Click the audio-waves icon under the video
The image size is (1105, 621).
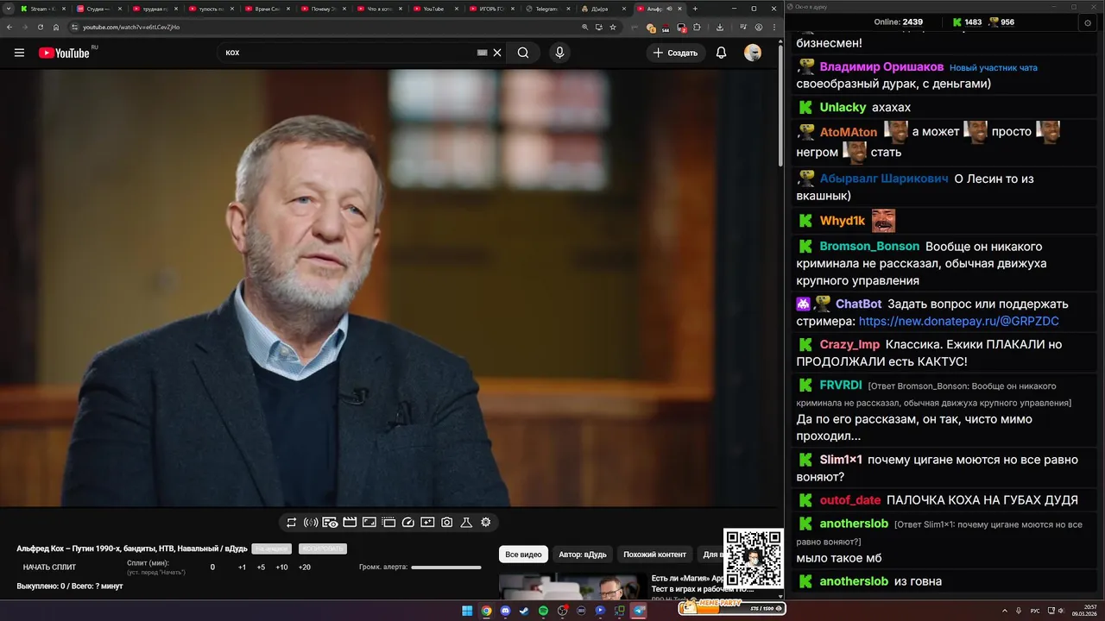pos(311,523)
